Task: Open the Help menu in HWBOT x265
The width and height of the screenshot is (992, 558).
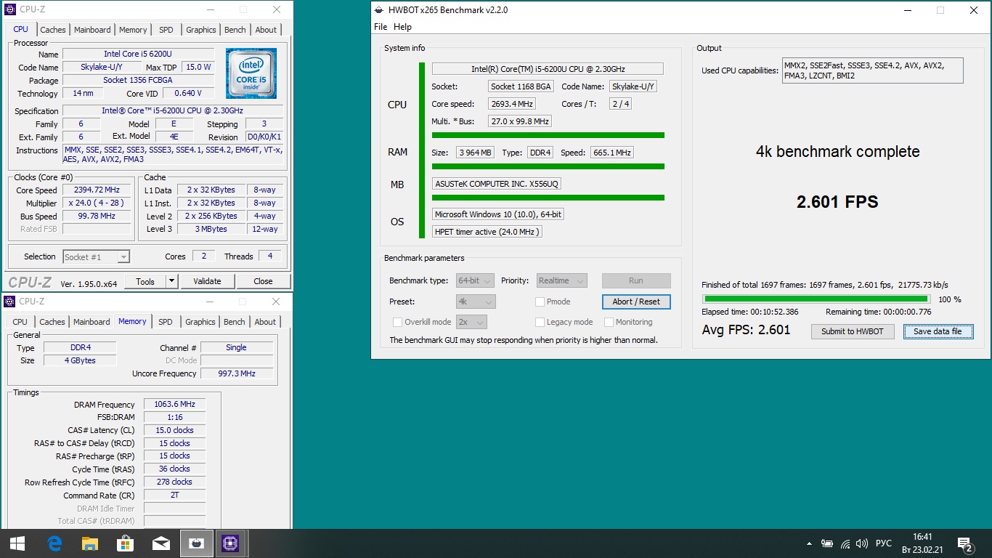Action: (402, 27)
